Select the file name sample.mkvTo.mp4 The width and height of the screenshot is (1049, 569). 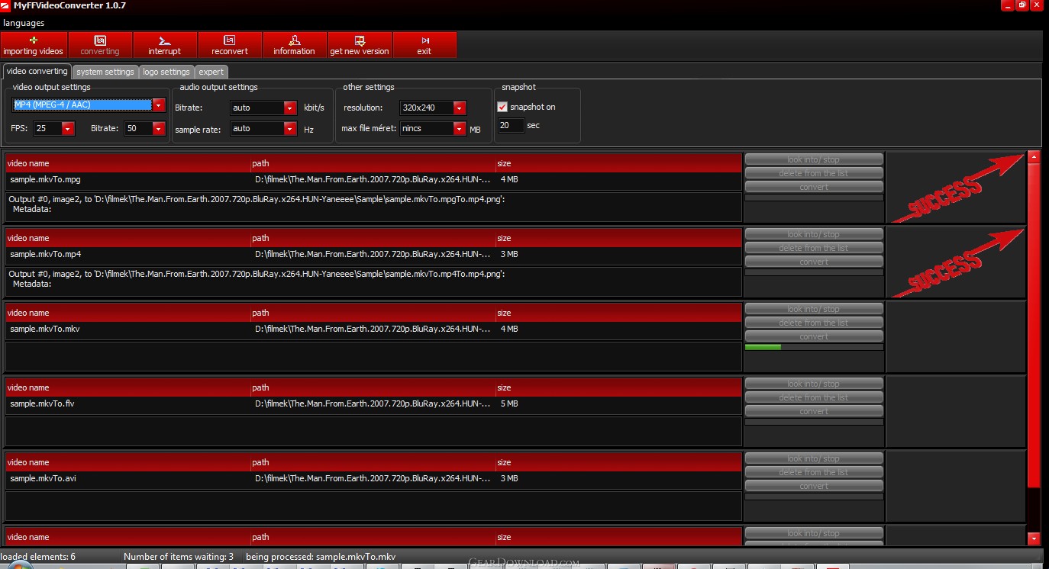pyautogui.click(x=45, y=255)
